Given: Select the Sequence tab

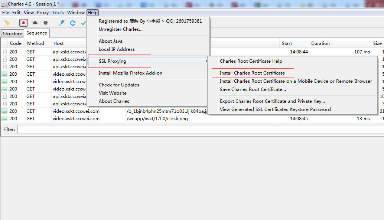Looking at the screenshot, I should (x=37, y=33).
